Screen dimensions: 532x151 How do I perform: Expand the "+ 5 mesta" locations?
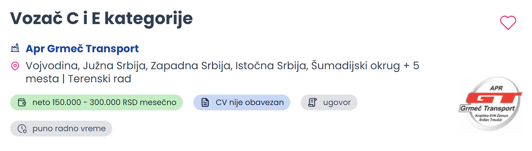click(411, 66)
